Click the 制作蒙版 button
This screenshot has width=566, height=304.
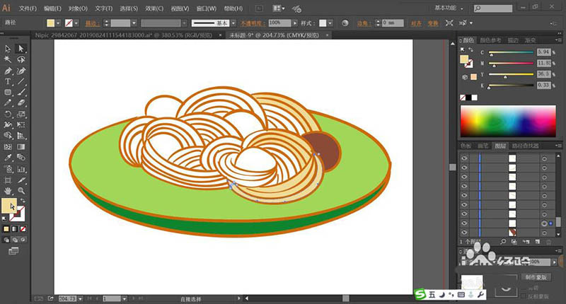click(x=536, y=277)
